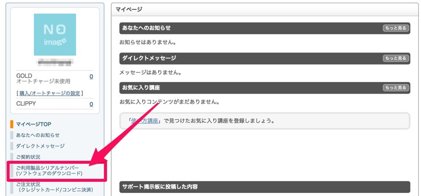Click the blurred username below the avatar
This screenshot has height=196, width=421.
tap(55, 63)
